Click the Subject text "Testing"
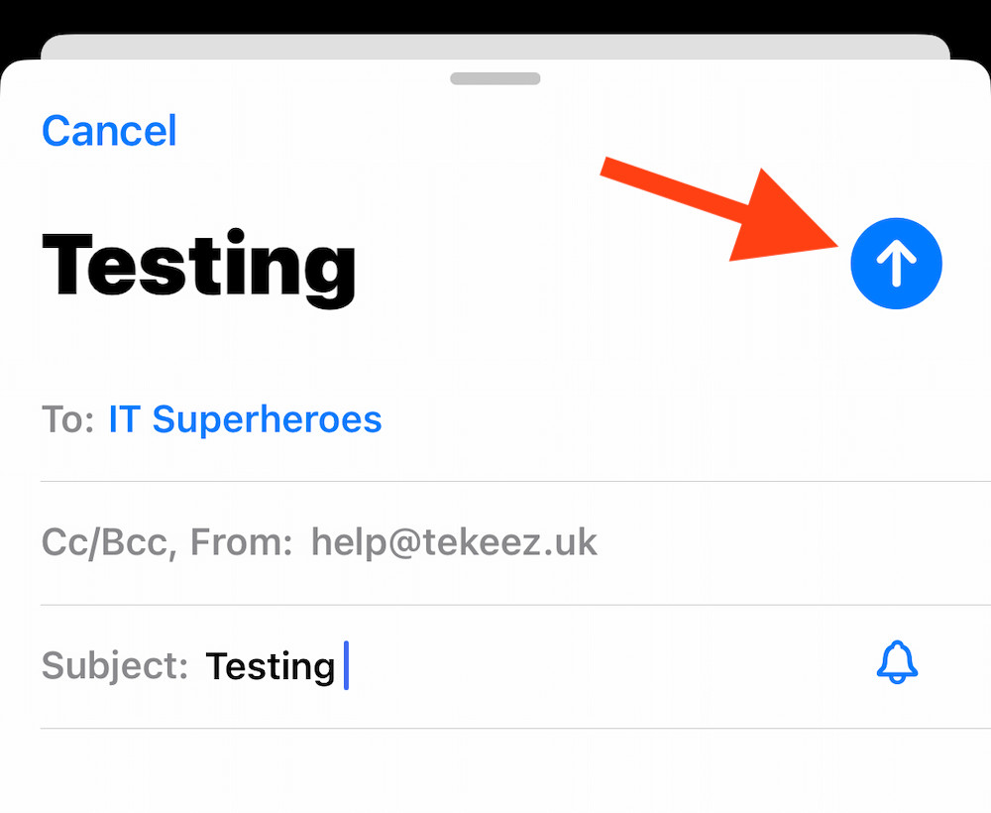The image size is (991, 813). point(270,665)
